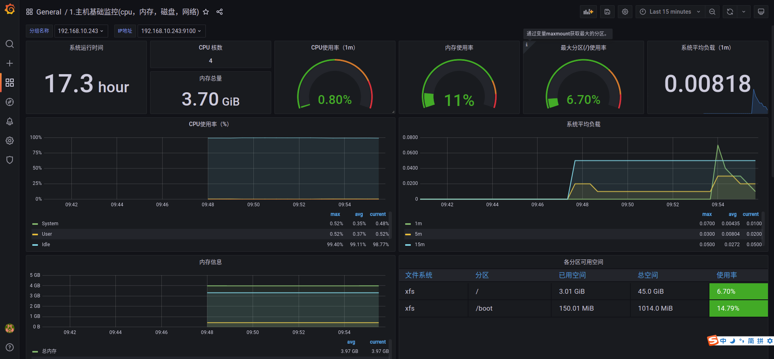Open the Create plus icon in sidebar

[10, 63]
